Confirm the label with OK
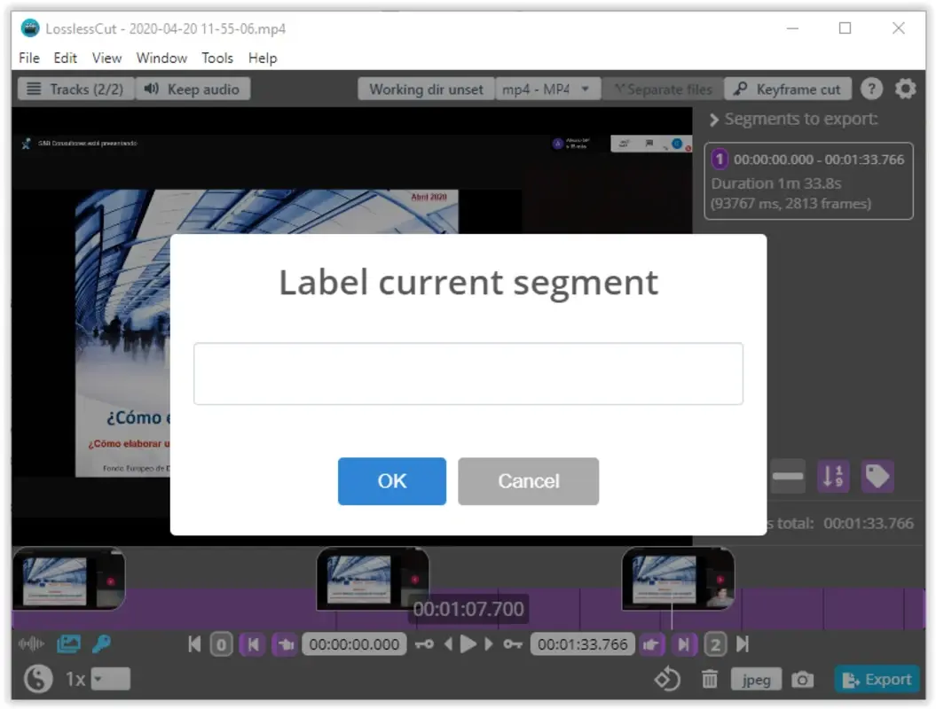936x709 pixels. (x=391, y=481)
